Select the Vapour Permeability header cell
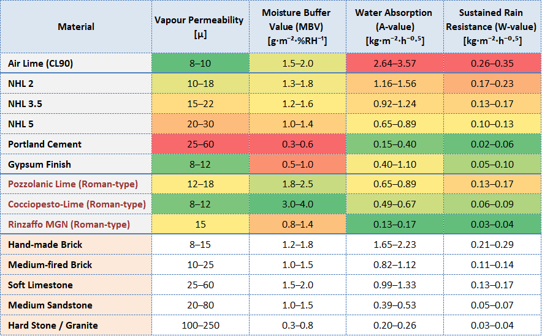The width and height of the screenshot is (542, 336). 199,27
